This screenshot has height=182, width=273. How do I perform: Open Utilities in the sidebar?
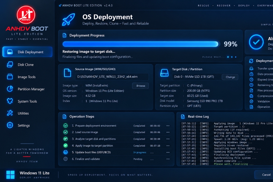point(23,113)
